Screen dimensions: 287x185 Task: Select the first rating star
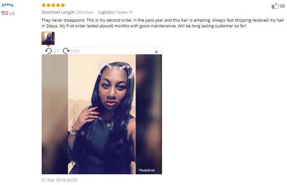coord(43,5)
